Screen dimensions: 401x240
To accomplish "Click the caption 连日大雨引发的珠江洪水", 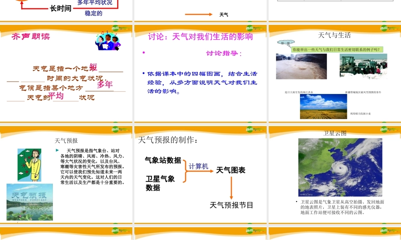I will [x=299, y=92].
